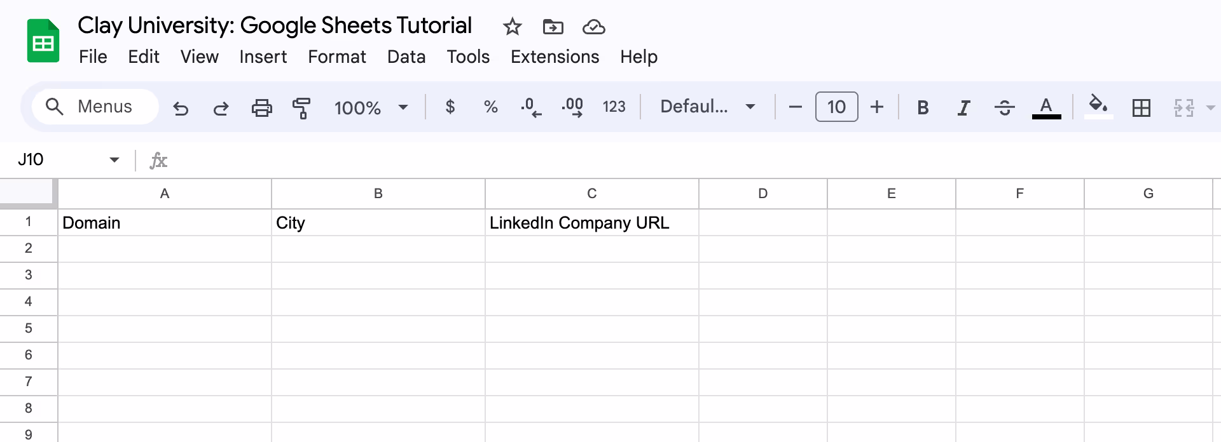Viewport: 1221px width, 442px height.
Task: Decrease decimal places
Action: pos(531,107)
